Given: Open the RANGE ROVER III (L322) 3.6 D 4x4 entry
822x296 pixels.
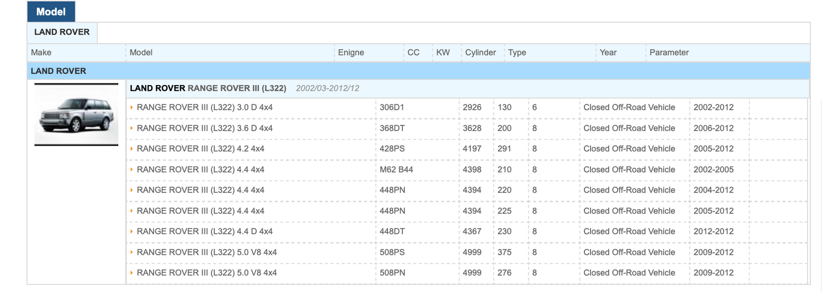Looking at the screenshot, I should [x=205, y=128].
